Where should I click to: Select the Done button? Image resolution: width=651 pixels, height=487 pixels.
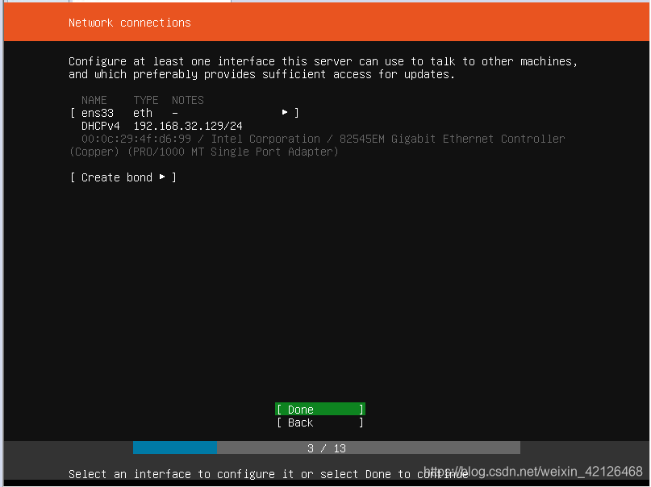[x=320, y=410]
